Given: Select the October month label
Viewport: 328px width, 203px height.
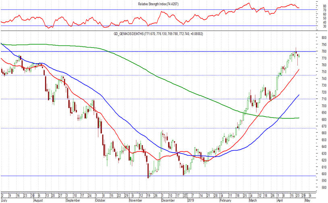Looking at the screenshot, I should (x=100, y=200).
